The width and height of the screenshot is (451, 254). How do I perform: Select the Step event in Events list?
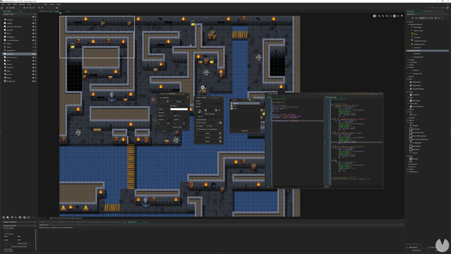tap(235, 106)
